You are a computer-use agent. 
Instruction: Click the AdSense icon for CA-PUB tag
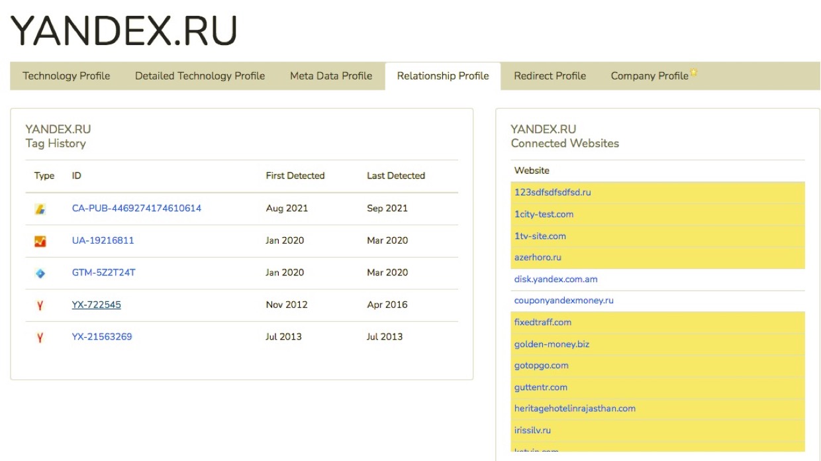pos(40,209)
